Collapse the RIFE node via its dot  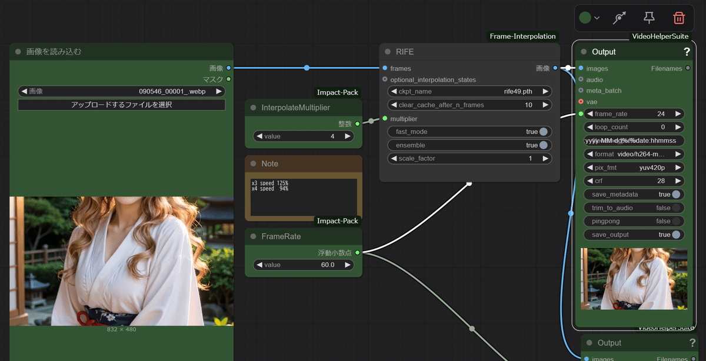coord(388,52)
